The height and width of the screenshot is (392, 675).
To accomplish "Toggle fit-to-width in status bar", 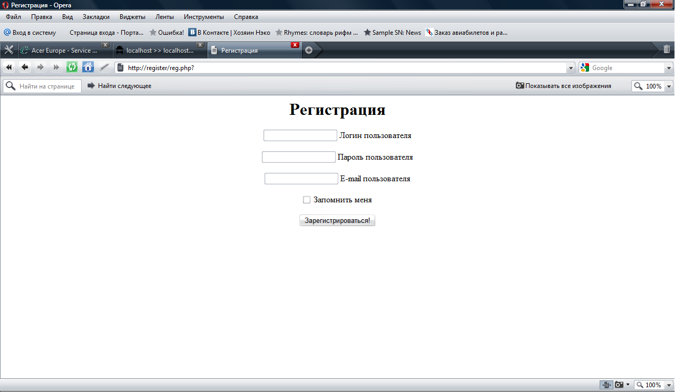I will 606,385.
